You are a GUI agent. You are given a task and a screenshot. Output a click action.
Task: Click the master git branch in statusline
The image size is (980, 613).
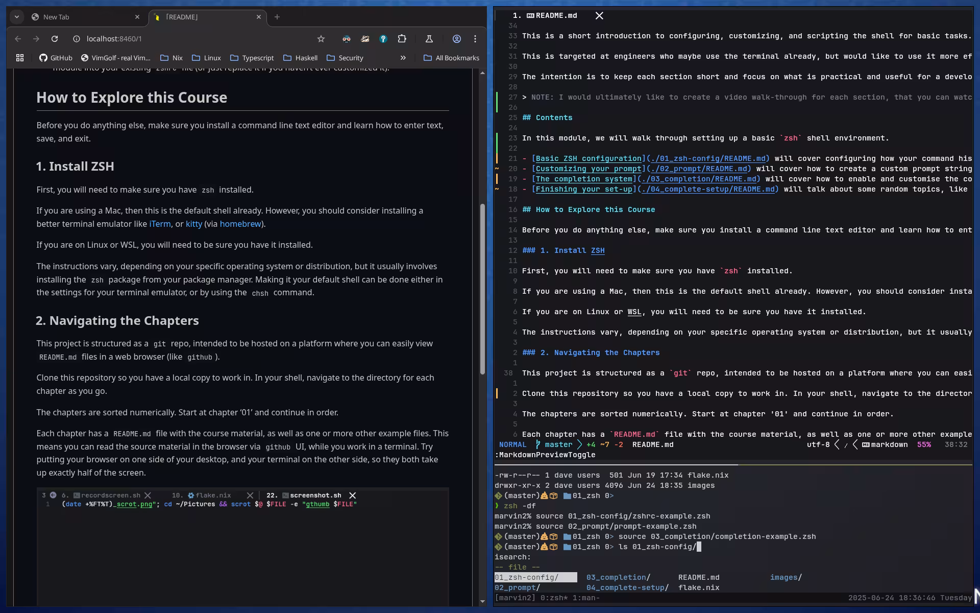554,444
